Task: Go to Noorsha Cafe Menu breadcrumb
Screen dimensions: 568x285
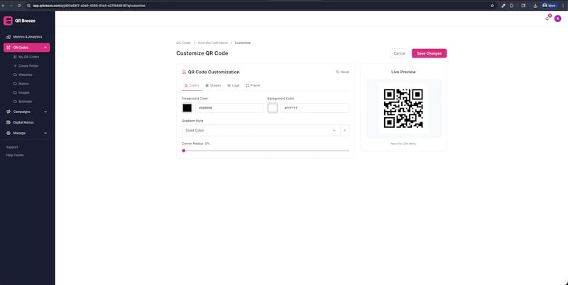Action: pos(212,43)
